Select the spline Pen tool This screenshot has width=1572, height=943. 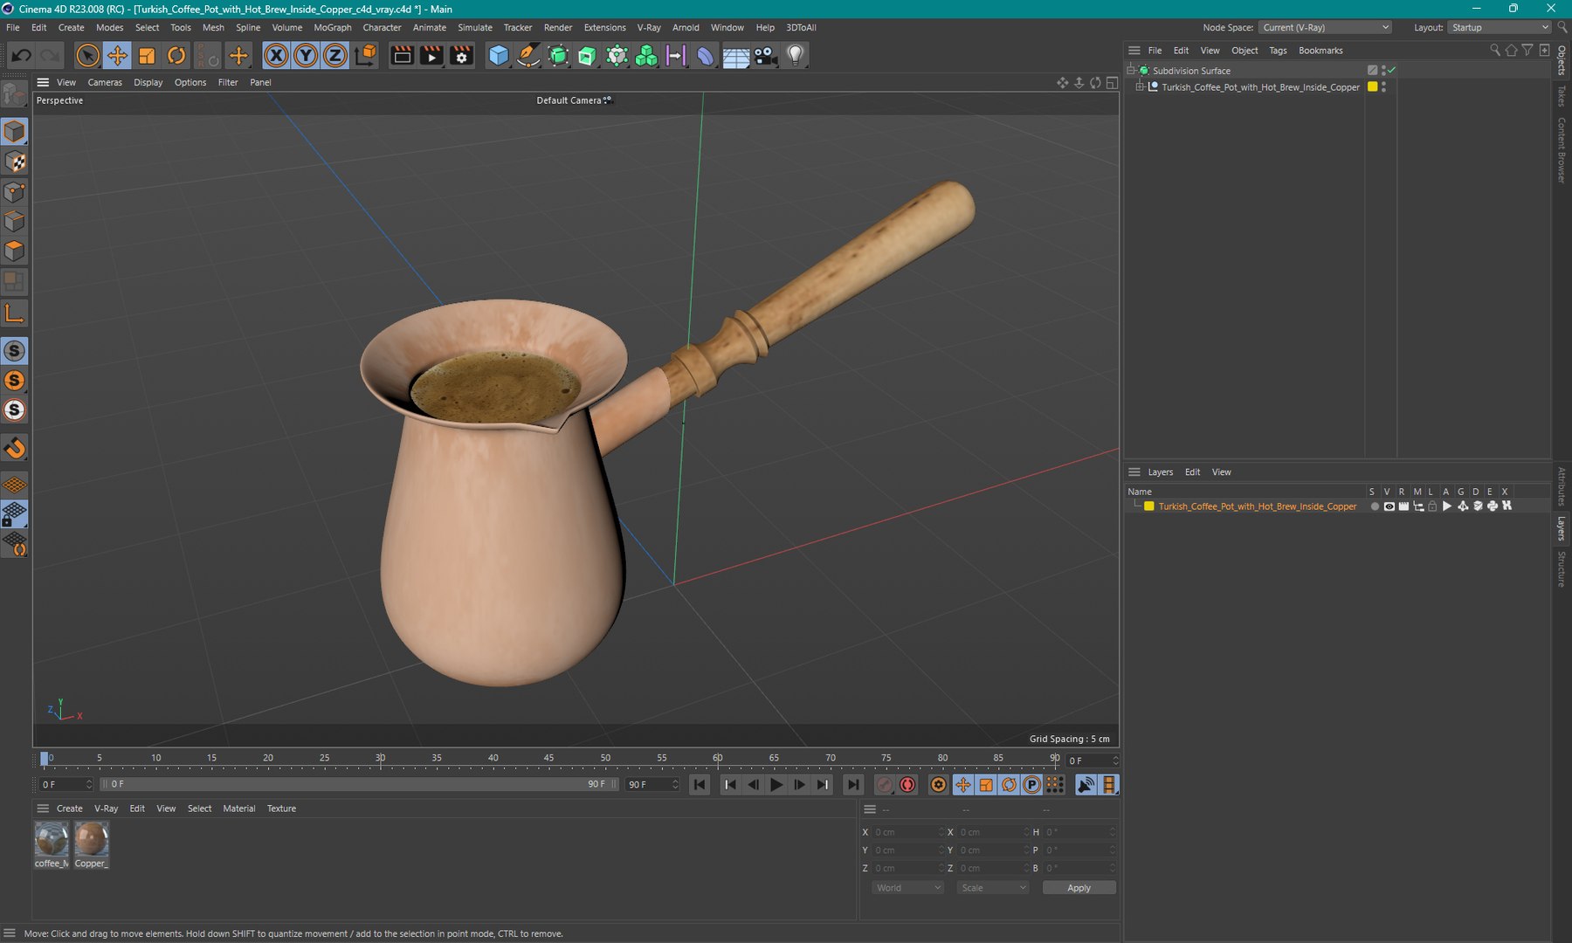click(x=528, y=56)
